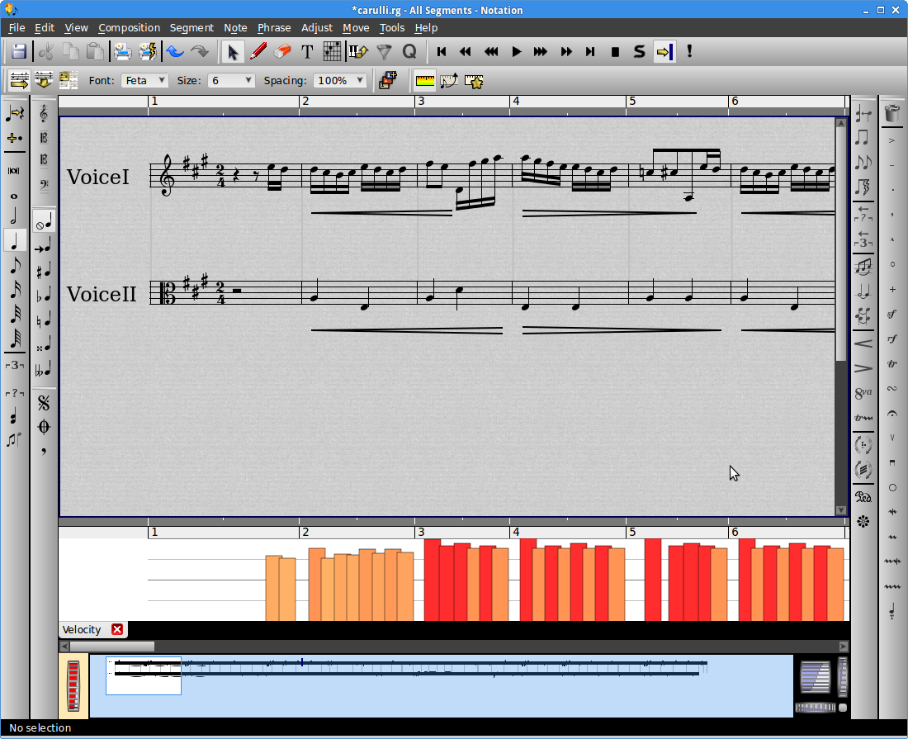Viewport: 908px width, 739px height.
Task: Click the Help menu
Action: point(426,28)
